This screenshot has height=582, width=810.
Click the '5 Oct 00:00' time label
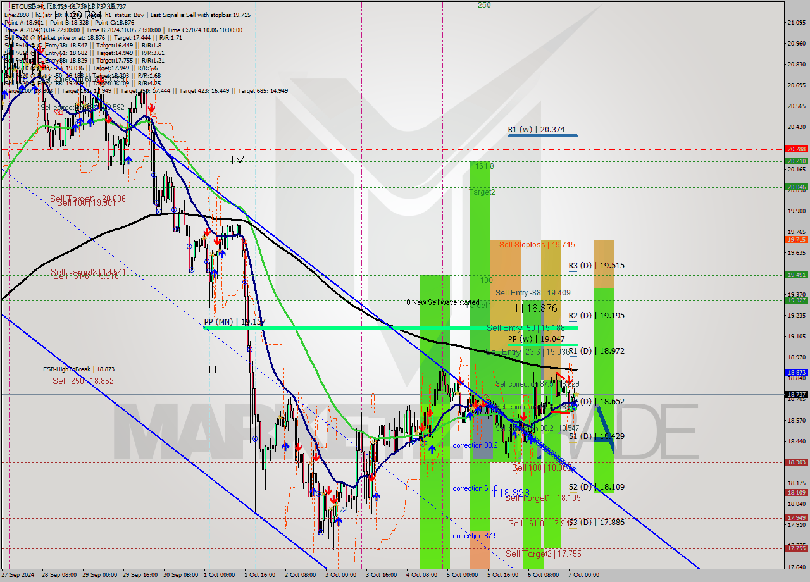click(x=463, y=575)
